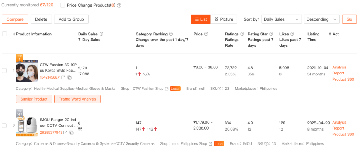
Task: Check the box for CTW Fashion 3D product
Action: pos(5,71)
